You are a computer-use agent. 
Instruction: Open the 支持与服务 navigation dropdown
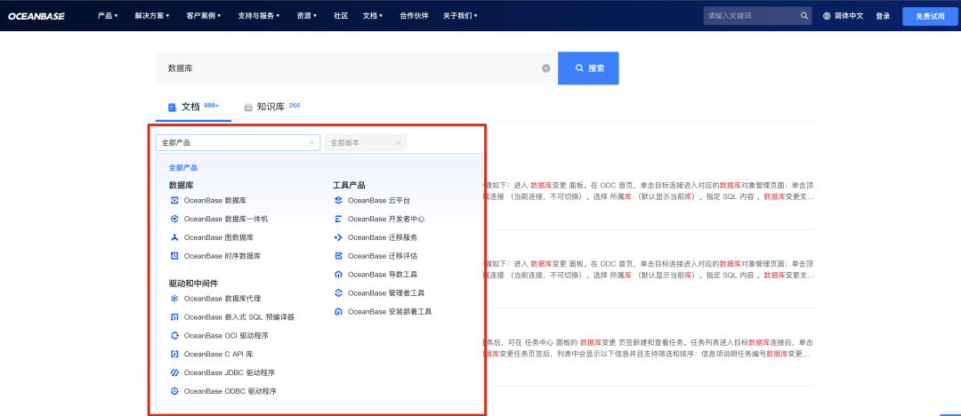[259, 16]
